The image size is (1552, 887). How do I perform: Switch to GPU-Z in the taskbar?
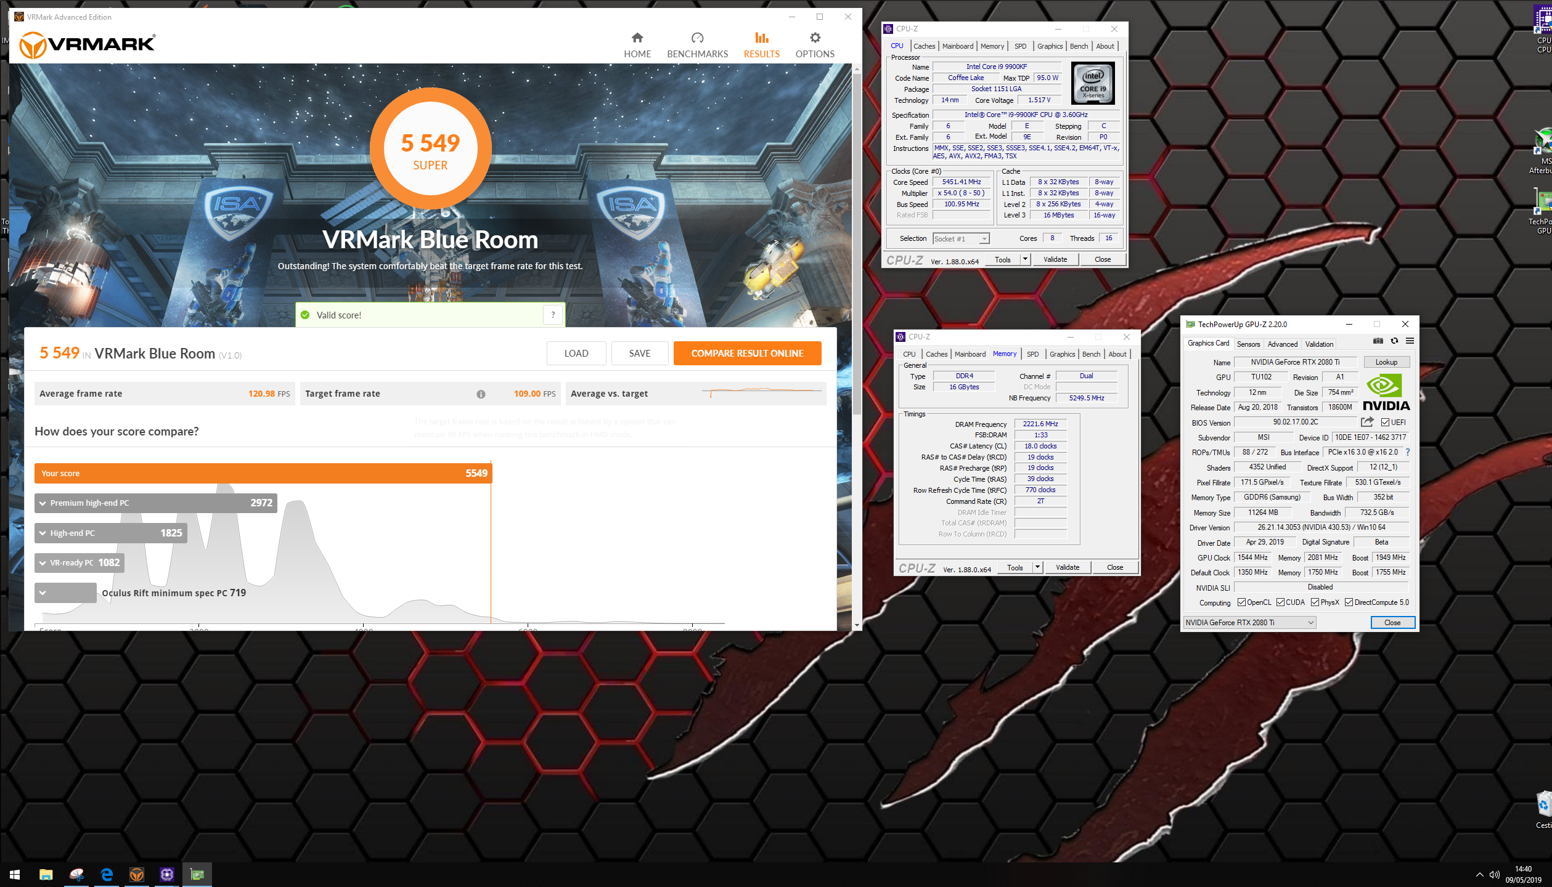(x=197, y=874)
